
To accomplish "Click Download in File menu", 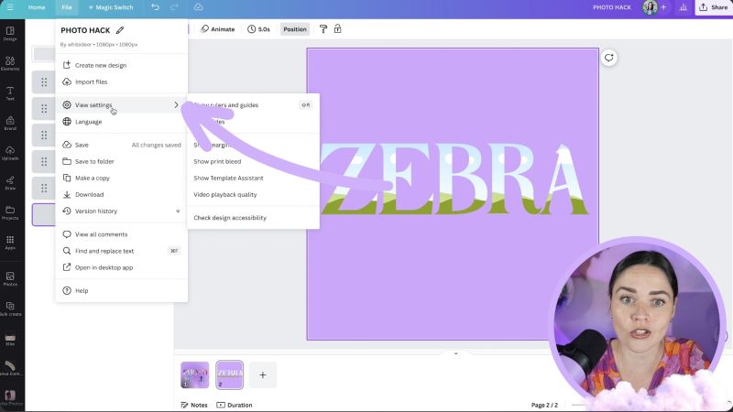I will (x=122, y=195).
